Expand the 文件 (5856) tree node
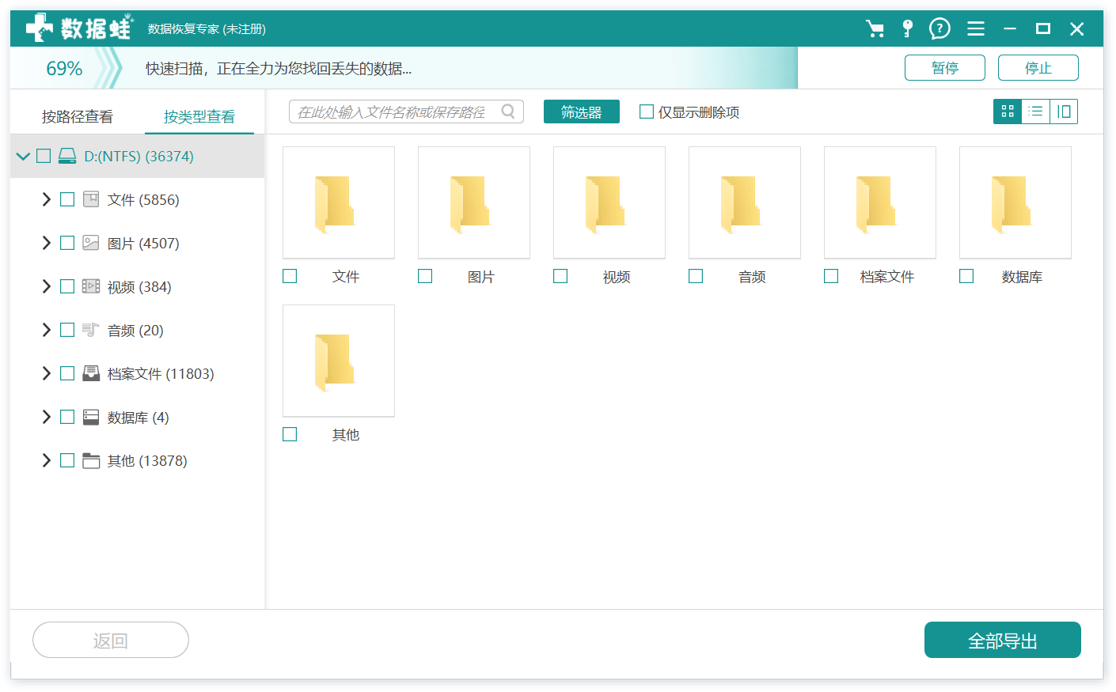 46,199
